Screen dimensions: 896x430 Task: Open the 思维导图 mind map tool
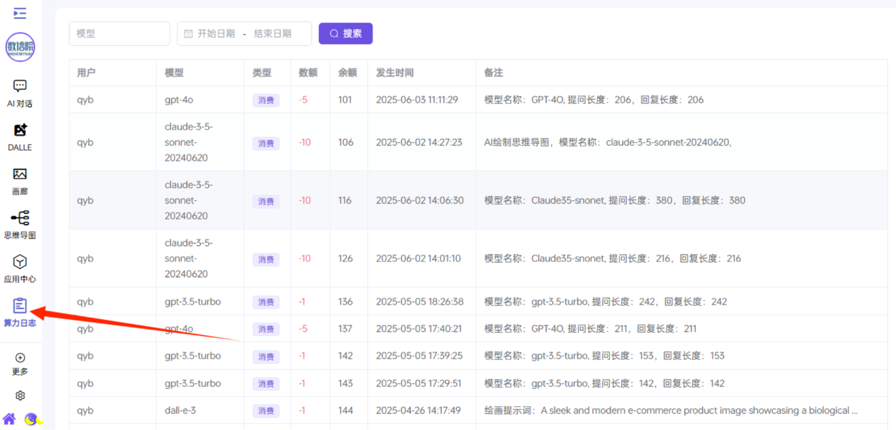[x=20, y=224]
